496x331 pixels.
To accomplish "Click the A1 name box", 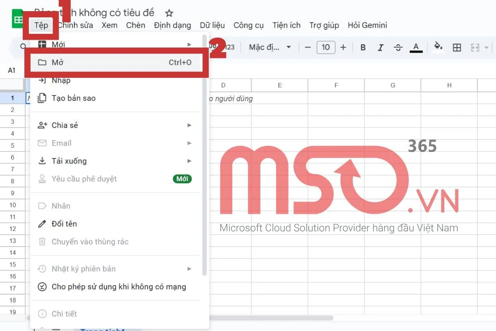I will 12,70.
